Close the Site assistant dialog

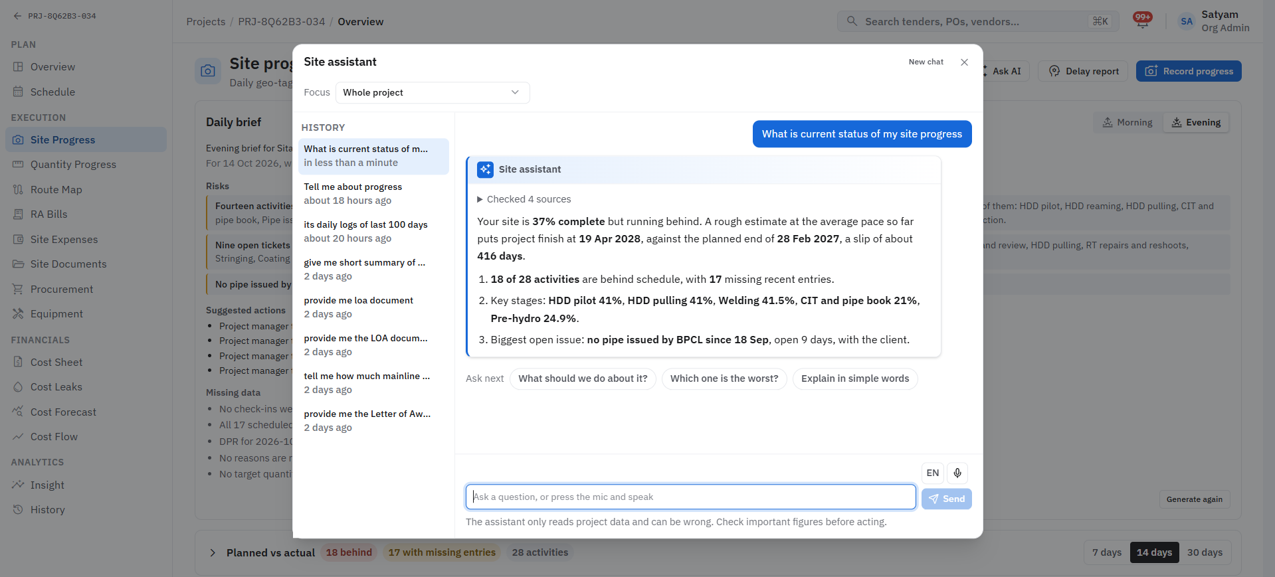click(x=964, y=62)
